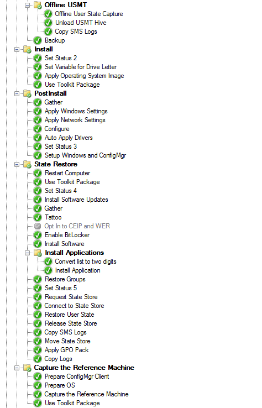This screenshot has width=262, height=408.
Task: Select Setup Windows and ConfigMgr step
Action: pos(85,155)
